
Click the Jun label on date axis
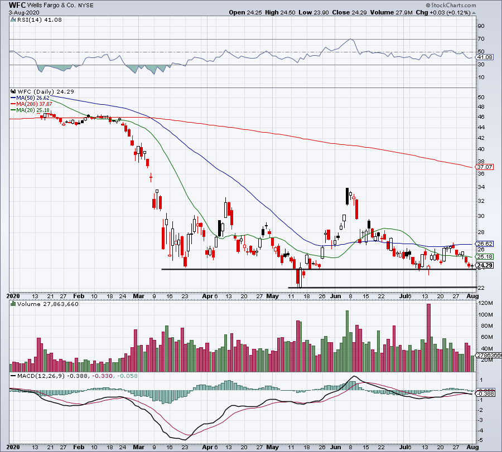tap(335, 296)
